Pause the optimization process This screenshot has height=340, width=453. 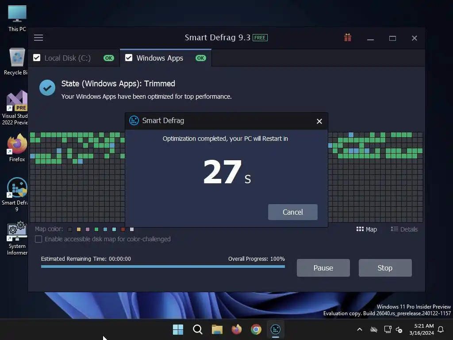click(323, 268)
